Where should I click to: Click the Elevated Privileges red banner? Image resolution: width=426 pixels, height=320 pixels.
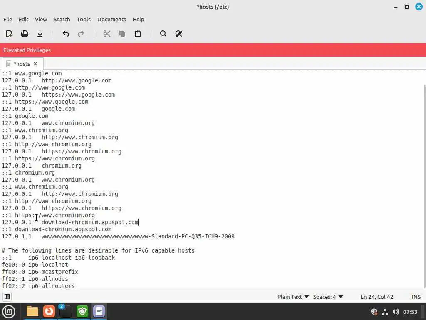(x=213, y=50)
